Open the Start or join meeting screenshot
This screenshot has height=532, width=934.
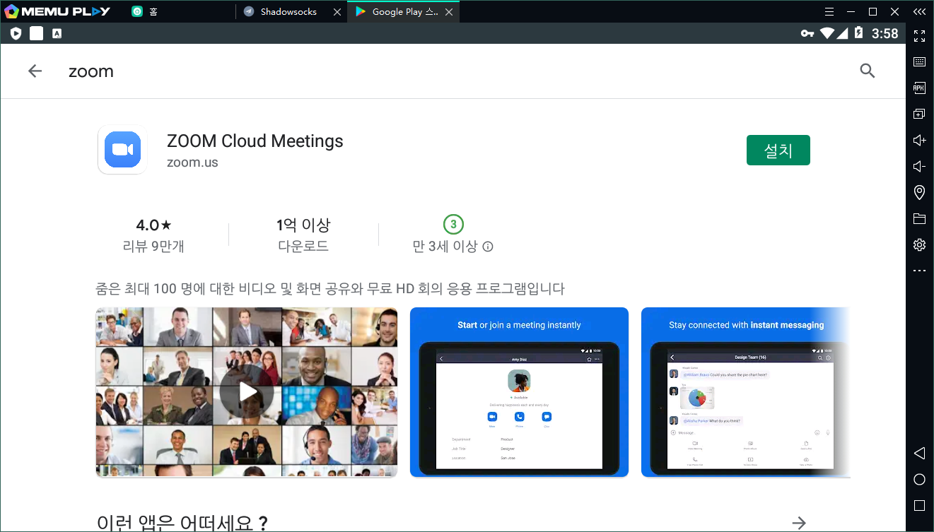[519, 392]
